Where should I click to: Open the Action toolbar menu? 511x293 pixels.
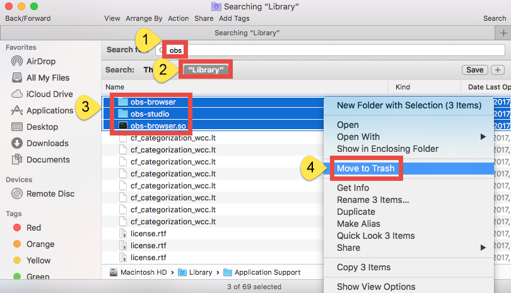pyautogui.click(x=179, y=18)
